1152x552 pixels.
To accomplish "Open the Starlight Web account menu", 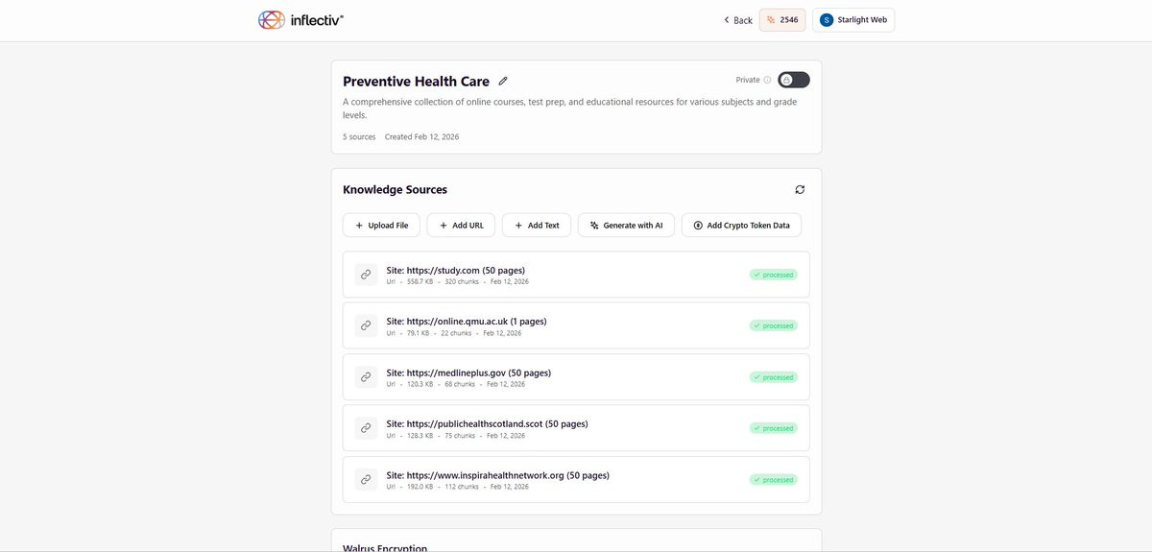I will coord(853,20).
